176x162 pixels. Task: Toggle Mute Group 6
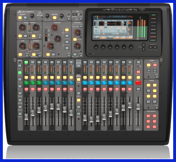click(154, 127)
